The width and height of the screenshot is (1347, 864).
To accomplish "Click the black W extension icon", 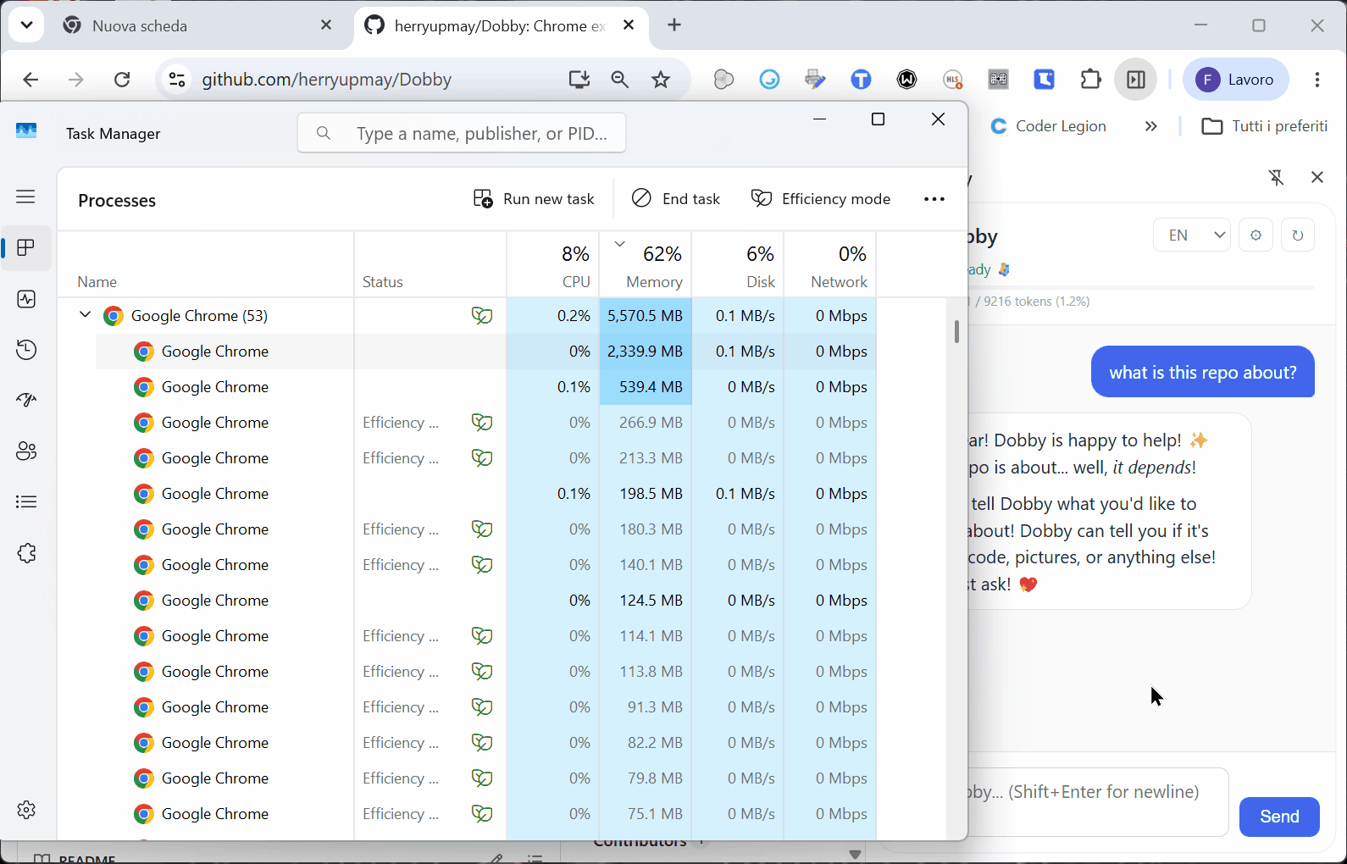I will tap(906, 80).
